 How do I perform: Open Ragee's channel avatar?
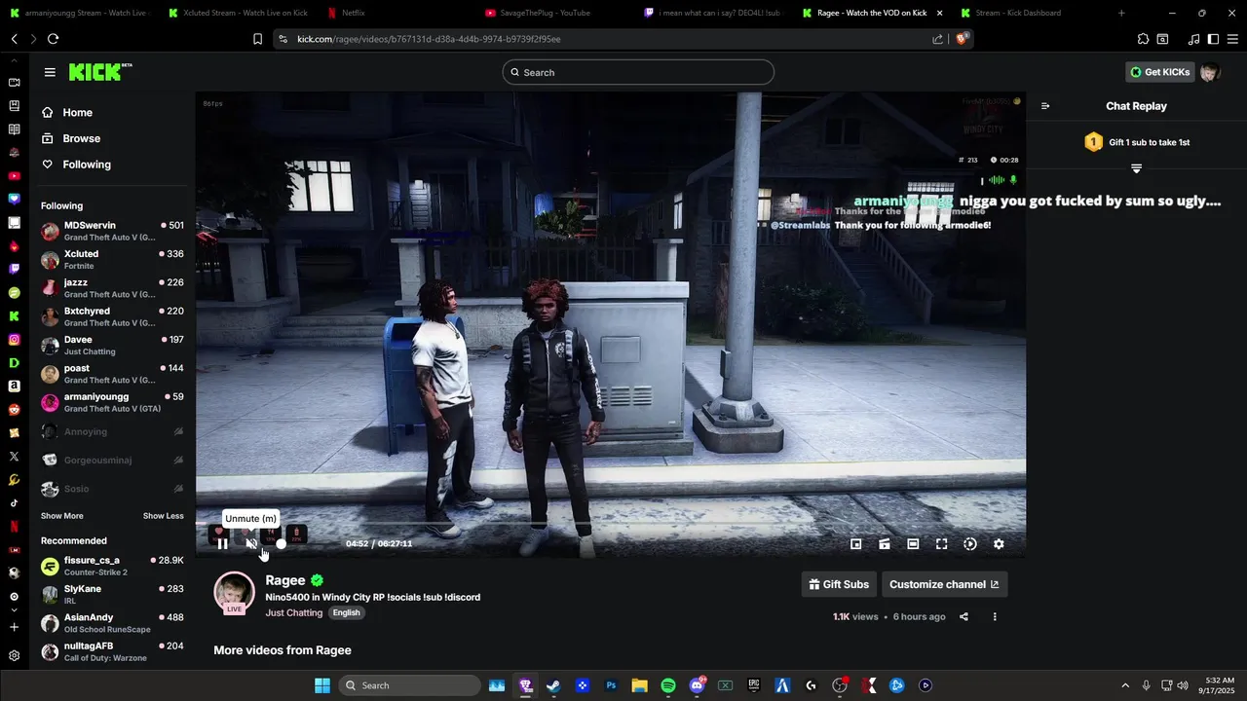coord(234,592)
